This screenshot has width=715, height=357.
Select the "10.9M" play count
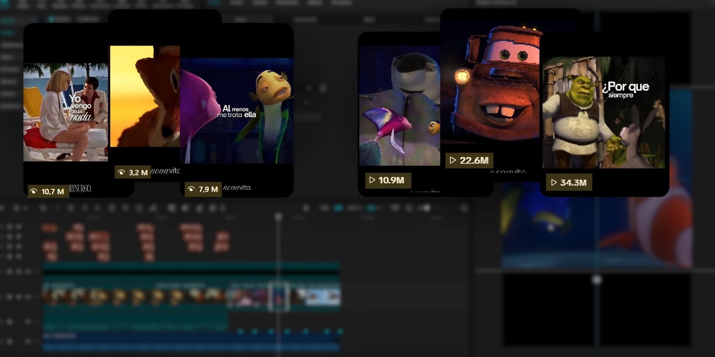click(391, 180)
